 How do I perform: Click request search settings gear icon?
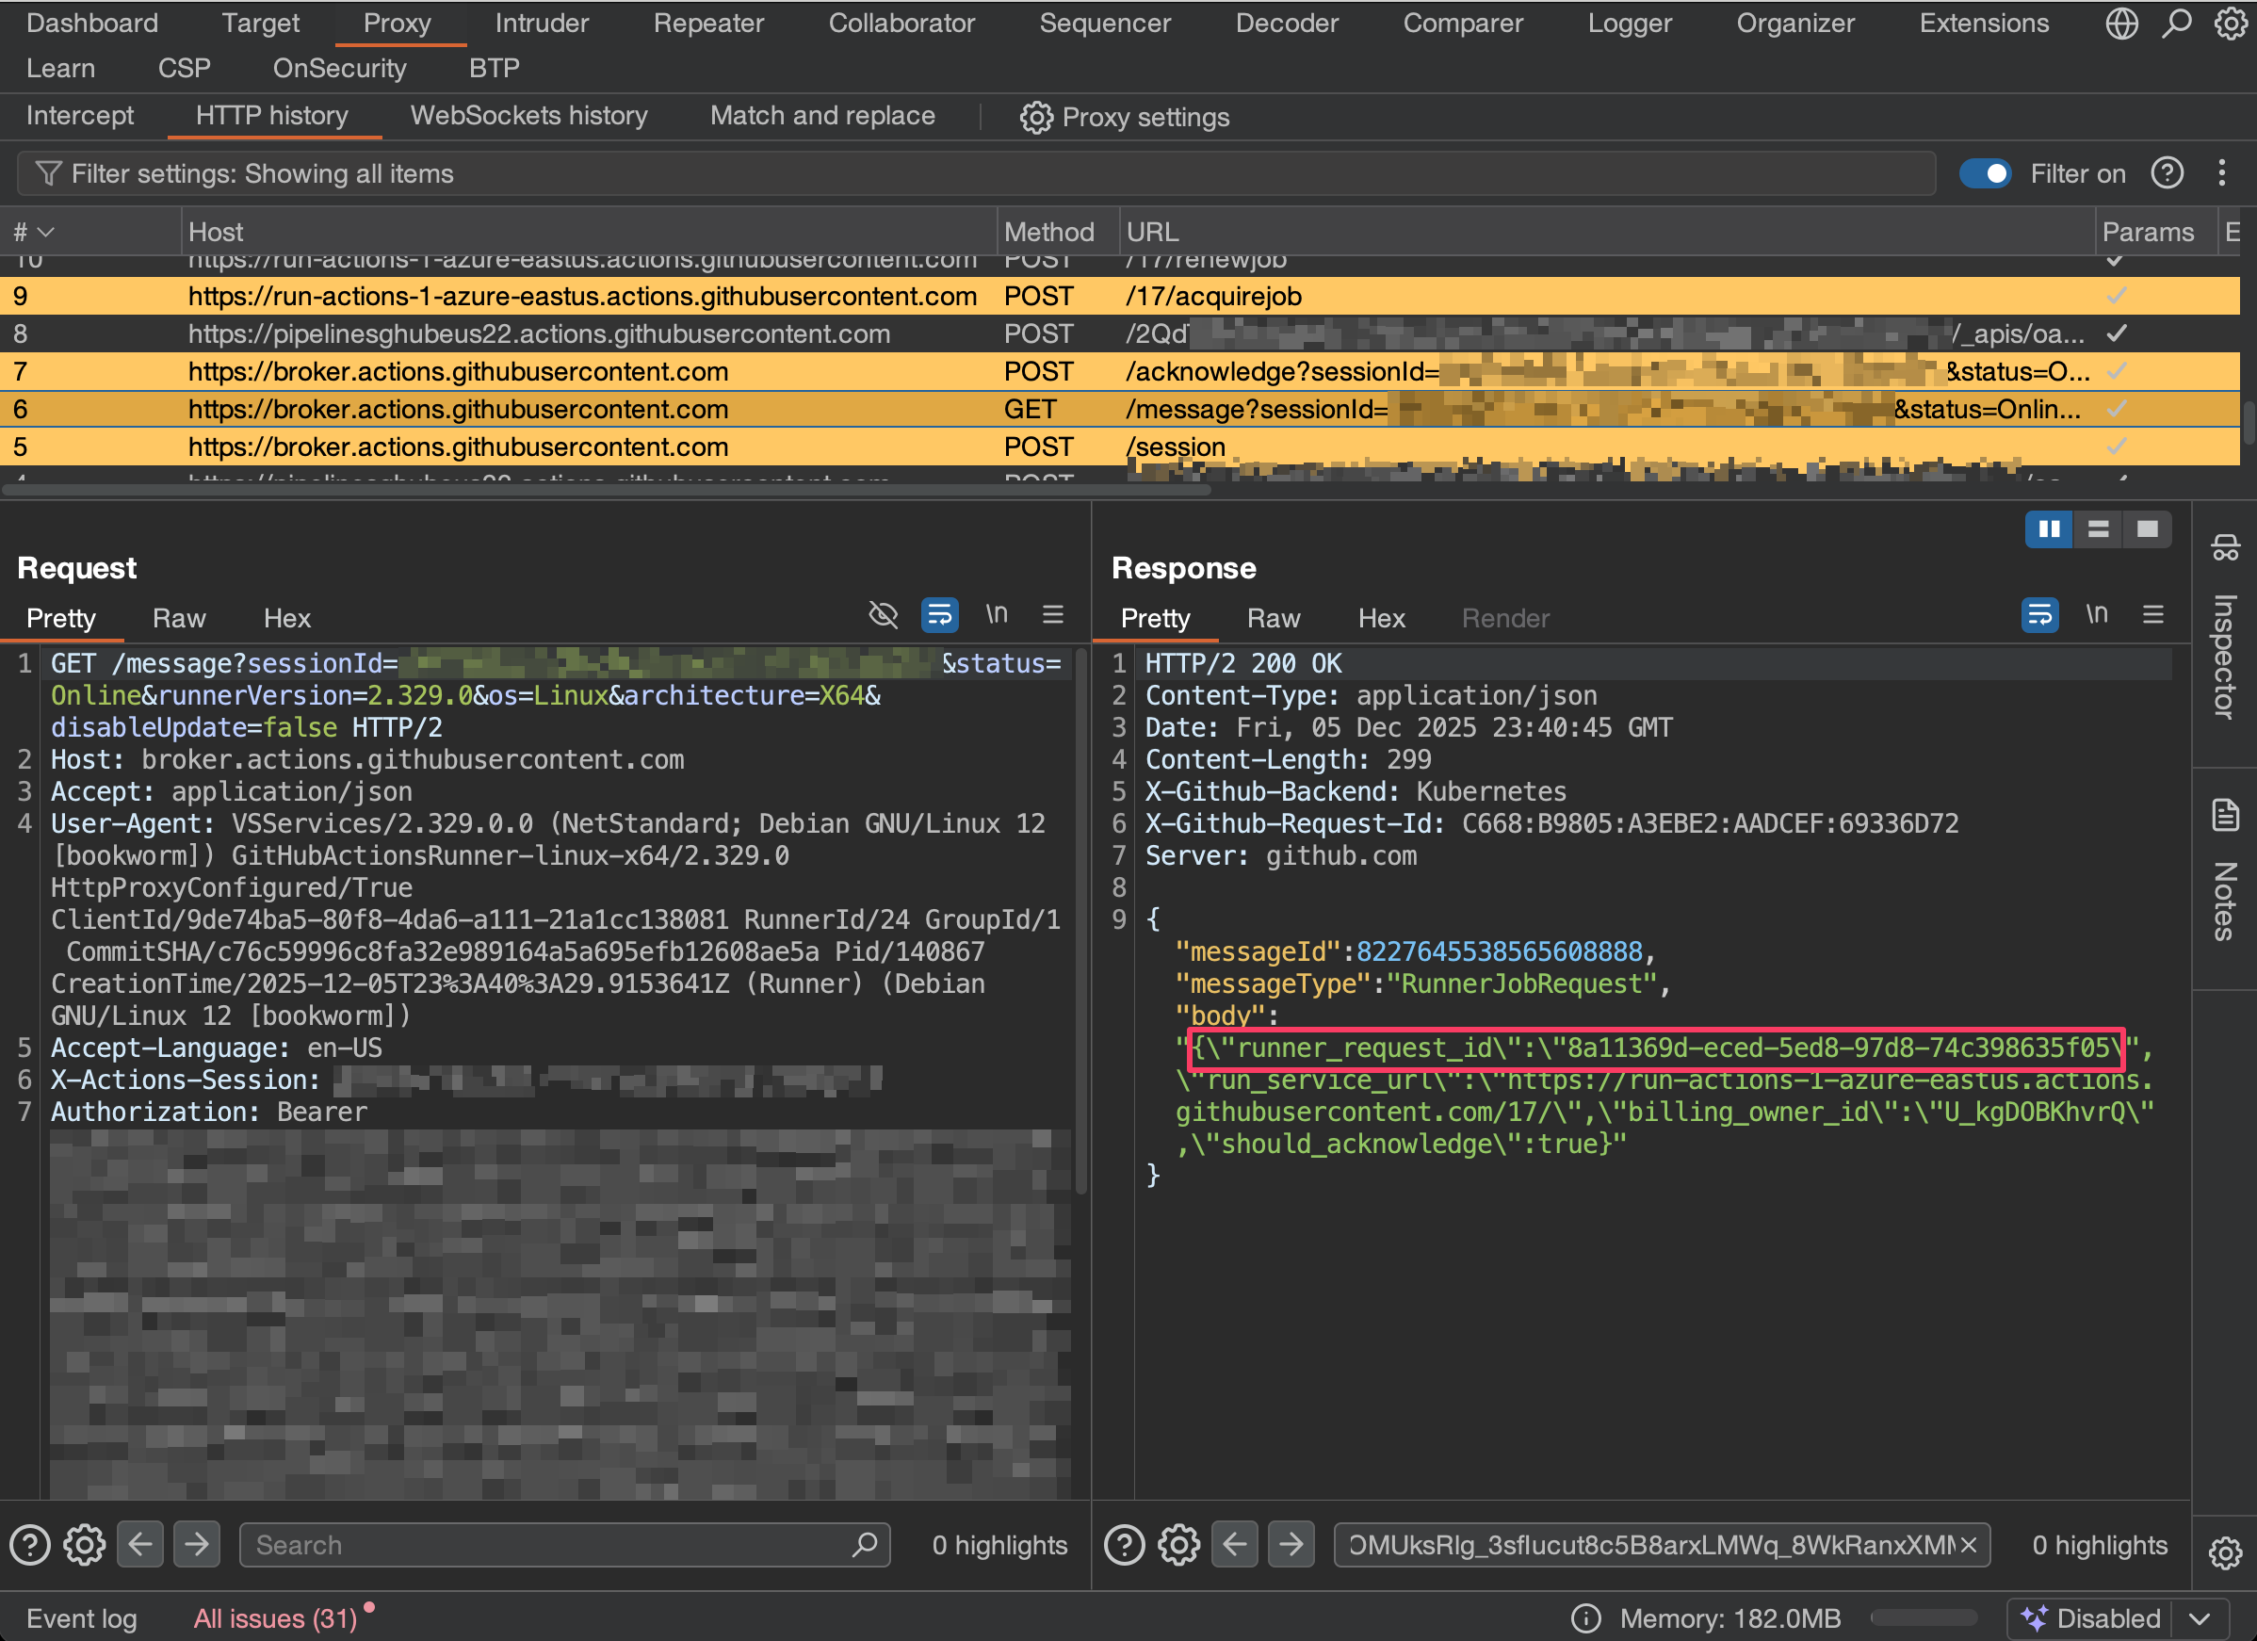pos(84,1545)
